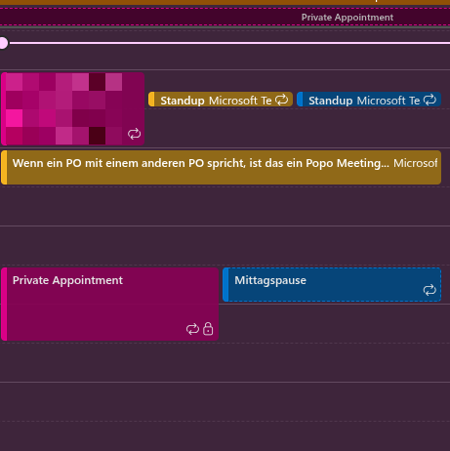This screenshot has height=451, width=450.
Task: Click the lock icon on Private Appointment
Action: point(208,329)
